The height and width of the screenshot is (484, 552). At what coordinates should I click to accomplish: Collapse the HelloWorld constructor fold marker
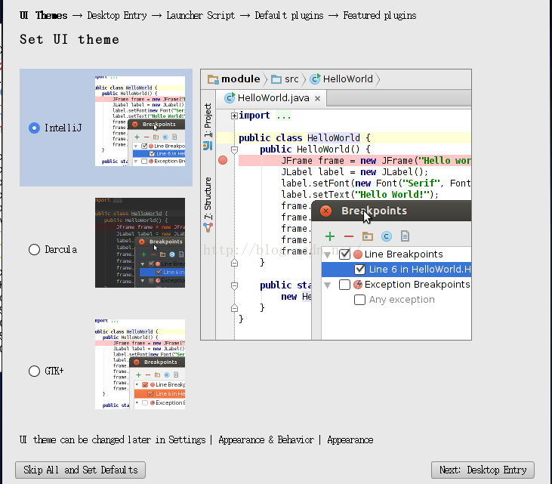(x=234, y=150)
